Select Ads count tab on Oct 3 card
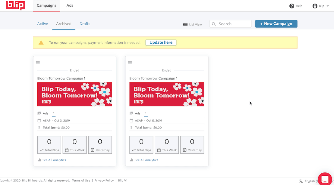Viewport: 334px width, 185px height. coord(54,113)
